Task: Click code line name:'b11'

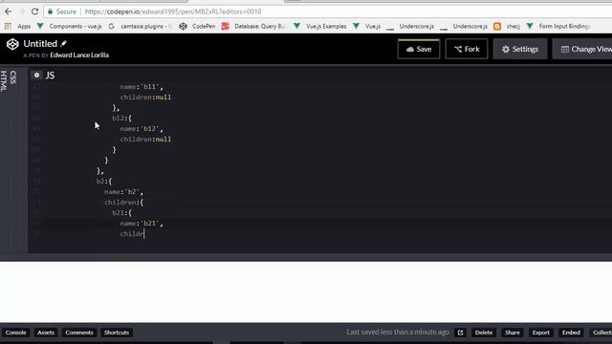Action: (142, 87)
